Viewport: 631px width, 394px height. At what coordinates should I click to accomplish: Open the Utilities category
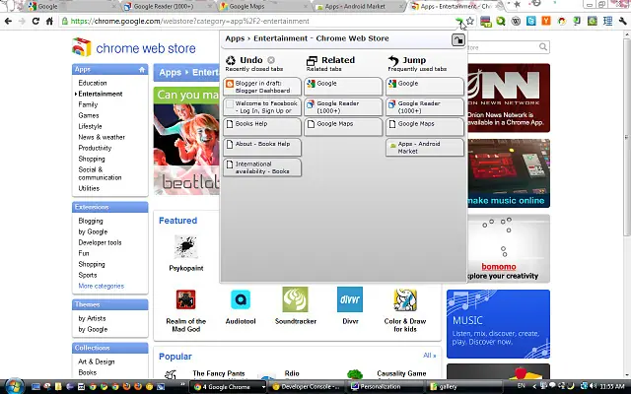coord(89,188)
